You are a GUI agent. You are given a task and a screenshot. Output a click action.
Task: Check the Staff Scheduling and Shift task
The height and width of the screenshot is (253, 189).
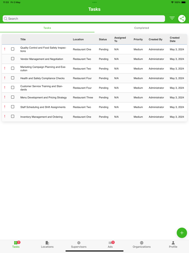[x=12, y=107]
